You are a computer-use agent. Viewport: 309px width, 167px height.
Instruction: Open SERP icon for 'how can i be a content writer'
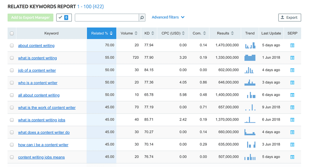292,145
